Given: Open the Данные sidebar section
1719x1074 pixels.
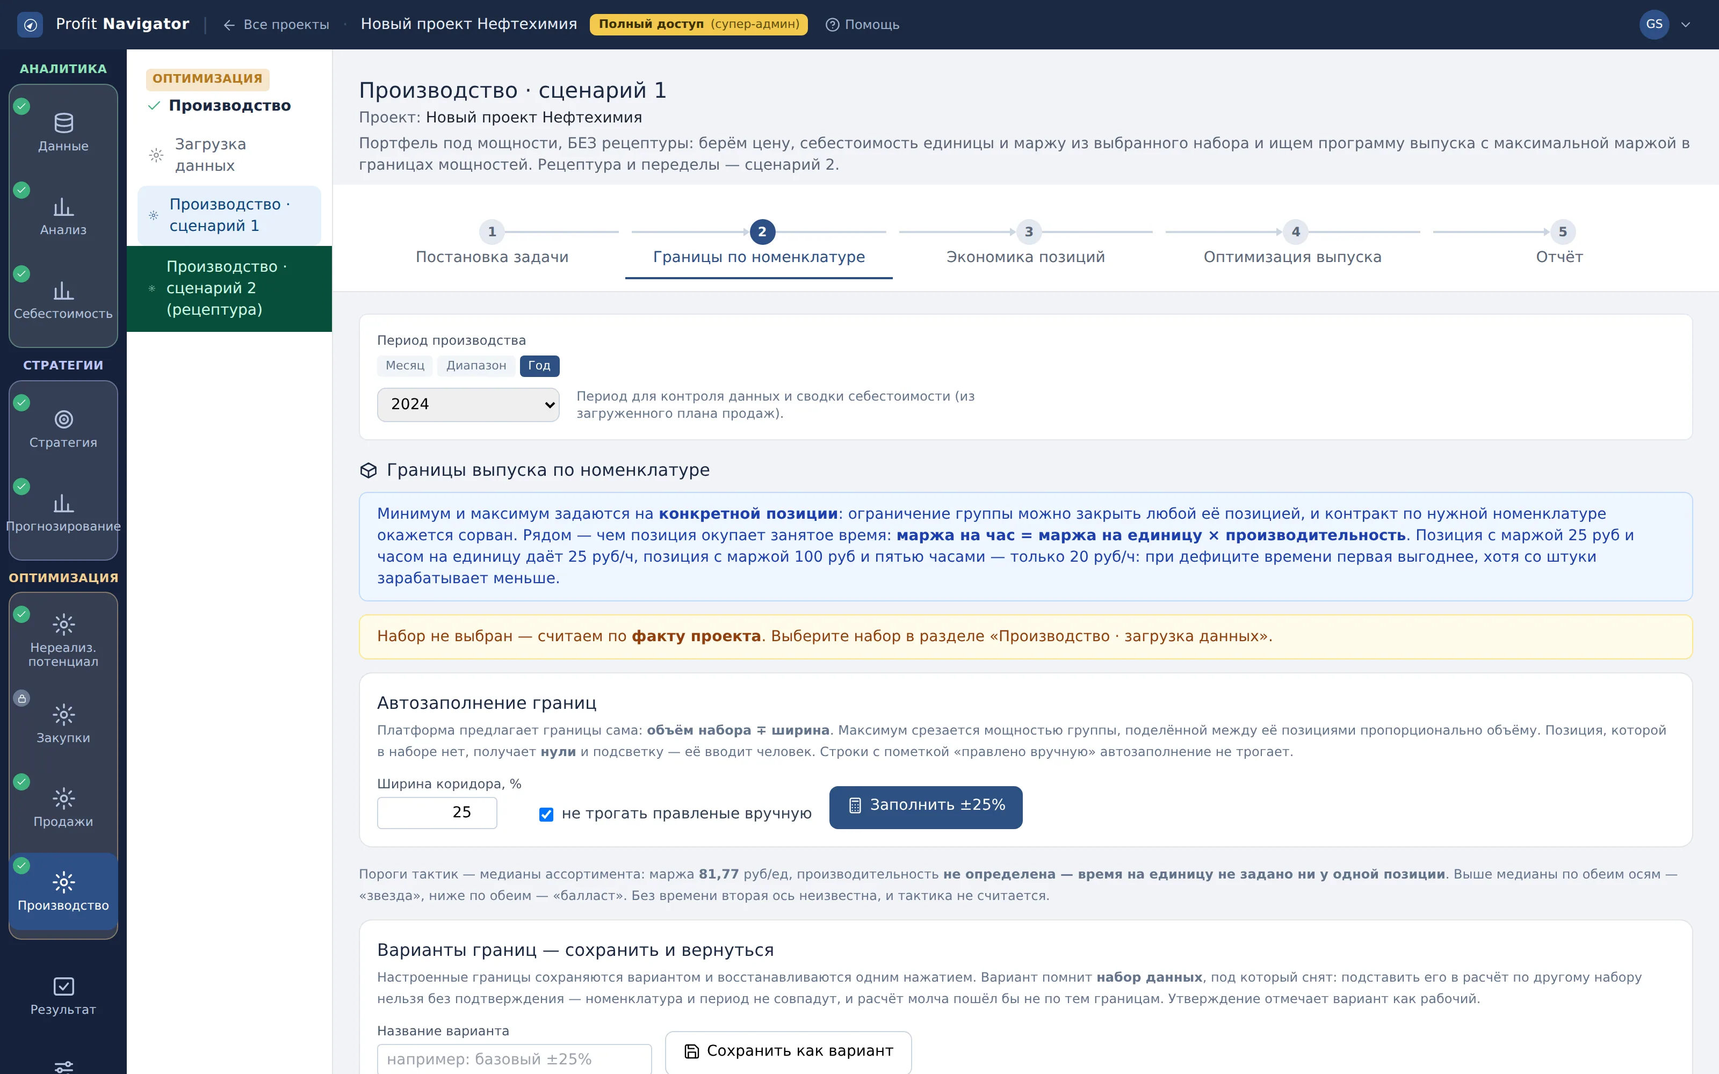Looking at the screenshot, I should coord(63,133).
